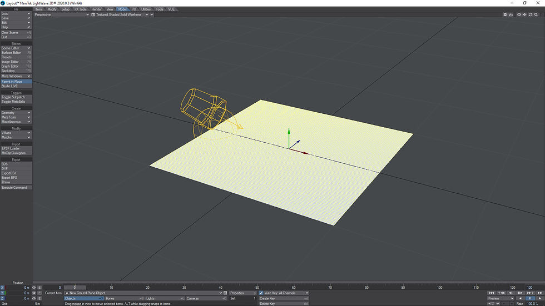Click the red X axis arrow handle
This screenshot has width=545, height=306.
(x=305, y=153)
